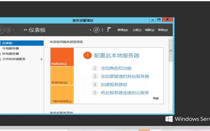The width and height of the screenshot is (210, 131).
Task: Open the dropdown arrow beside the refresh icon
Action: click(90, 30)
